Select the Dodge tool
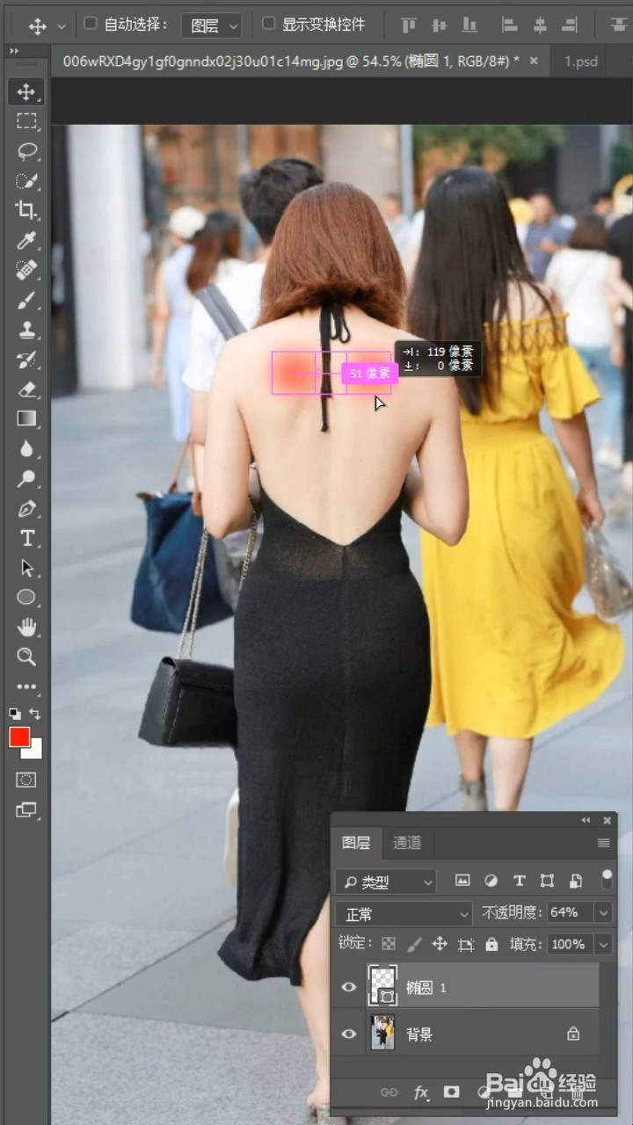This screenshot has width=633, height=1125. [26, 479]
